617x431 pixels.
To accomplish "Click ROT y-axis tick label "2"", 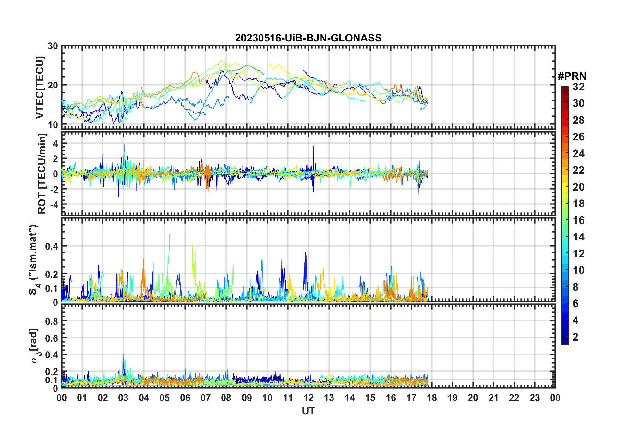I will pyautogui.click(x=56, y=158).
